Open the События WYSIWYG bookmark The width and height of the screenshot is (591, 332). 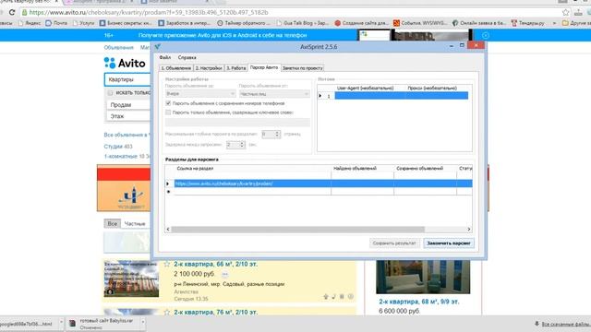click(420, 23)
